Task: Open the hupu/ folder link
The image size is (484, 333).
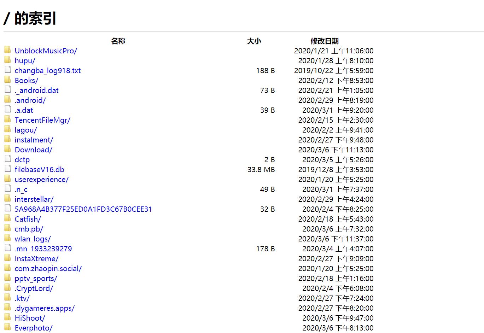Action: click(25, 61)
